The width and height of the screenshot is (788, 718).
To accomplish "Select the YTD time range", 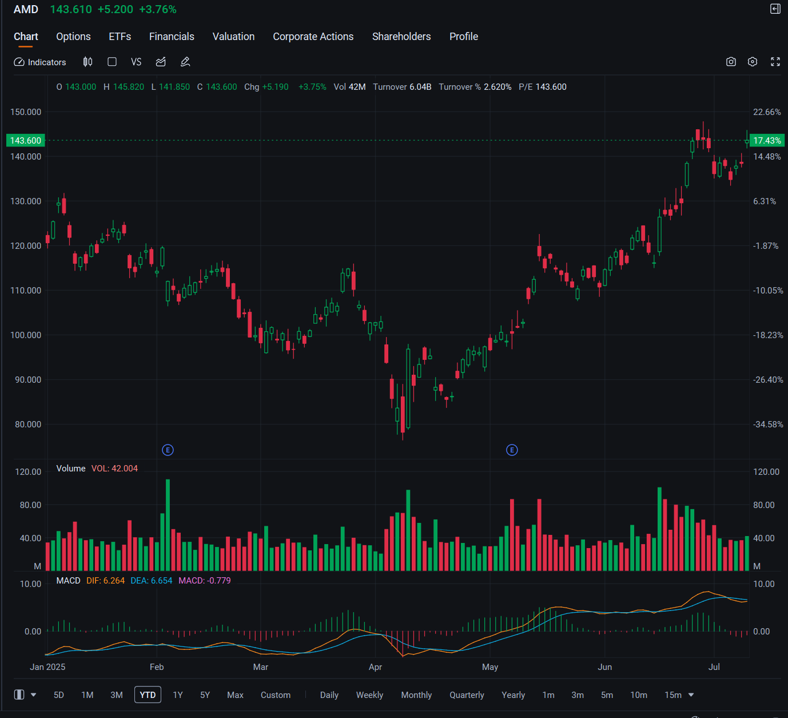I will click(148, 695).
